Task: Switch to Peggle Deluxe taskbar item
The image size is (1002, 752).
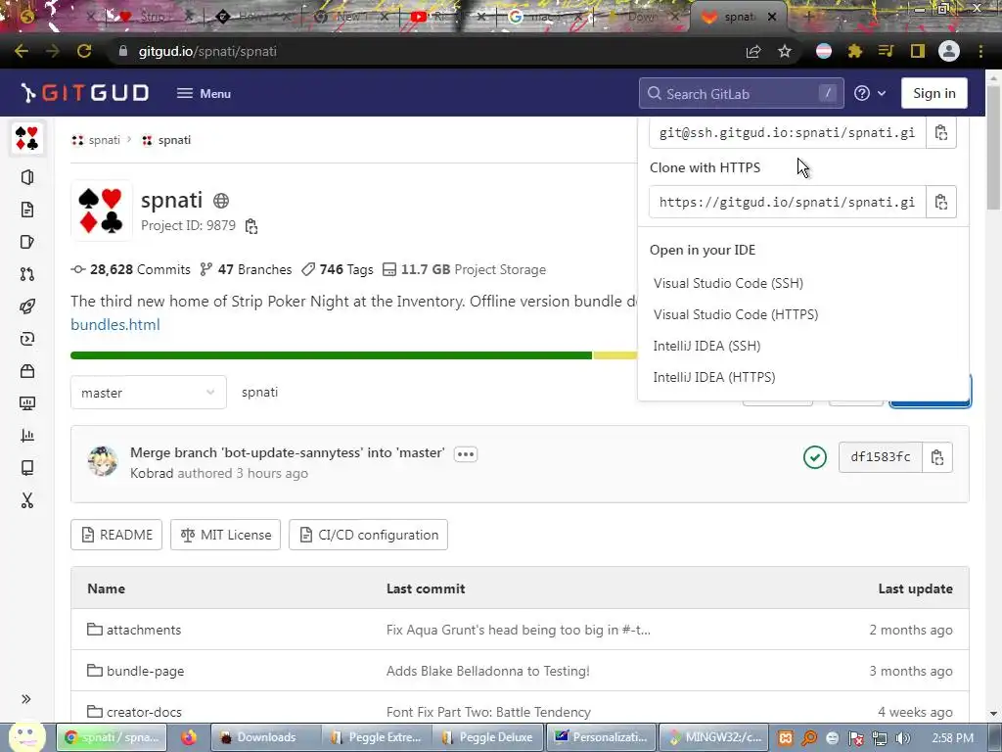Action: point(488,737)
